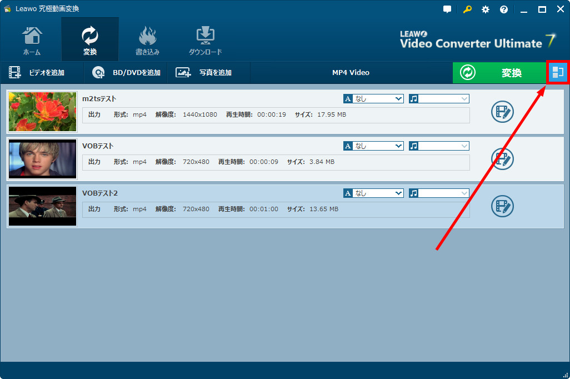
Task: Click size value 13.65 MB
Action: (324, 209)
